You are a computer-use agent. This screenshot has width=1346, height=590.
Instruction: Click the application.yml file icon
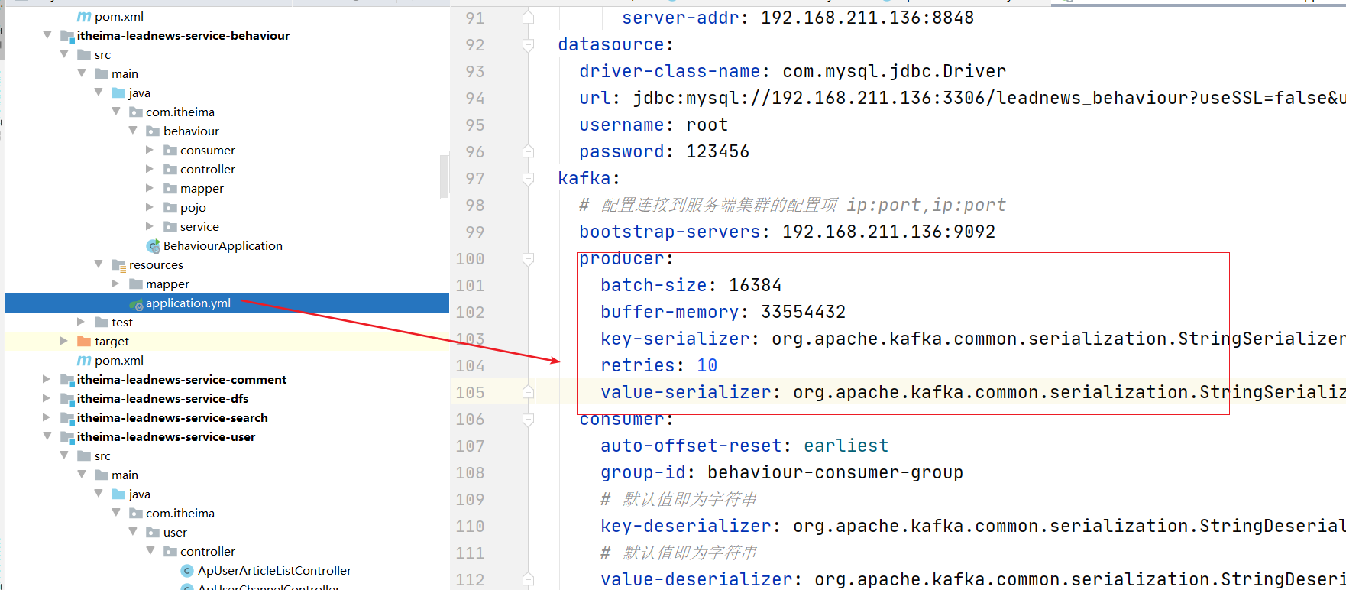pos(136,304)
